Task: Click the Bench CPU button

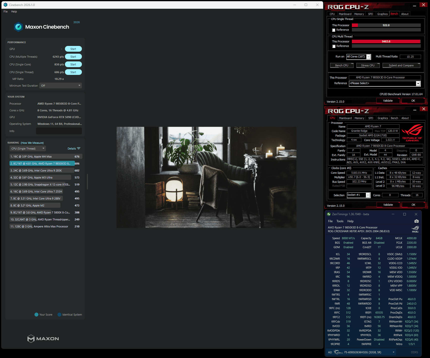Action: (342, 65)
